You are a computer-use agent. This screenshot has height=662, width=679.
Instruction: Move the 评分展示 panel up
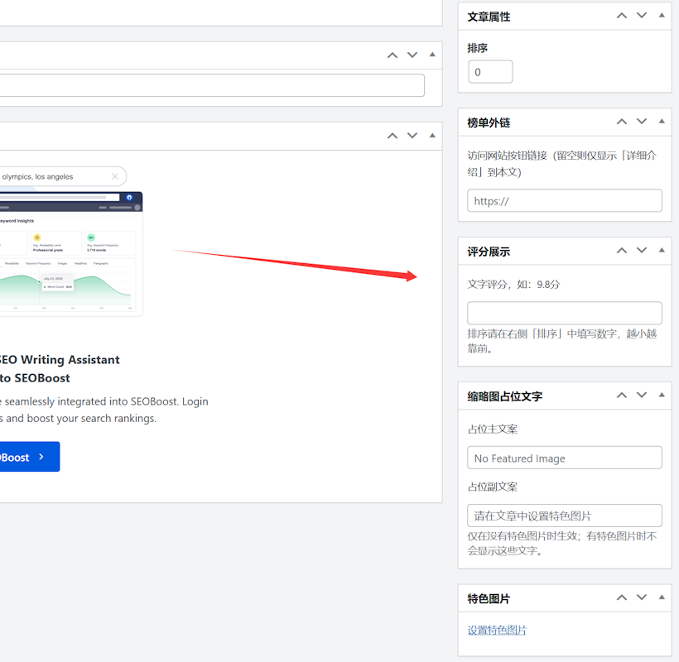[621, 251]
